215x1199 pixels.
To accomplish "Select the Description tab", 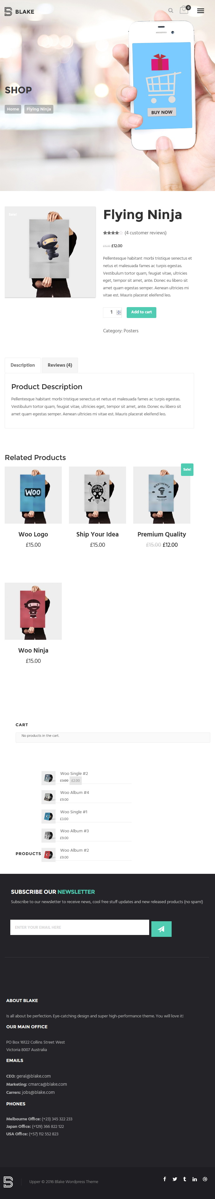I will [x=23, y=365].
